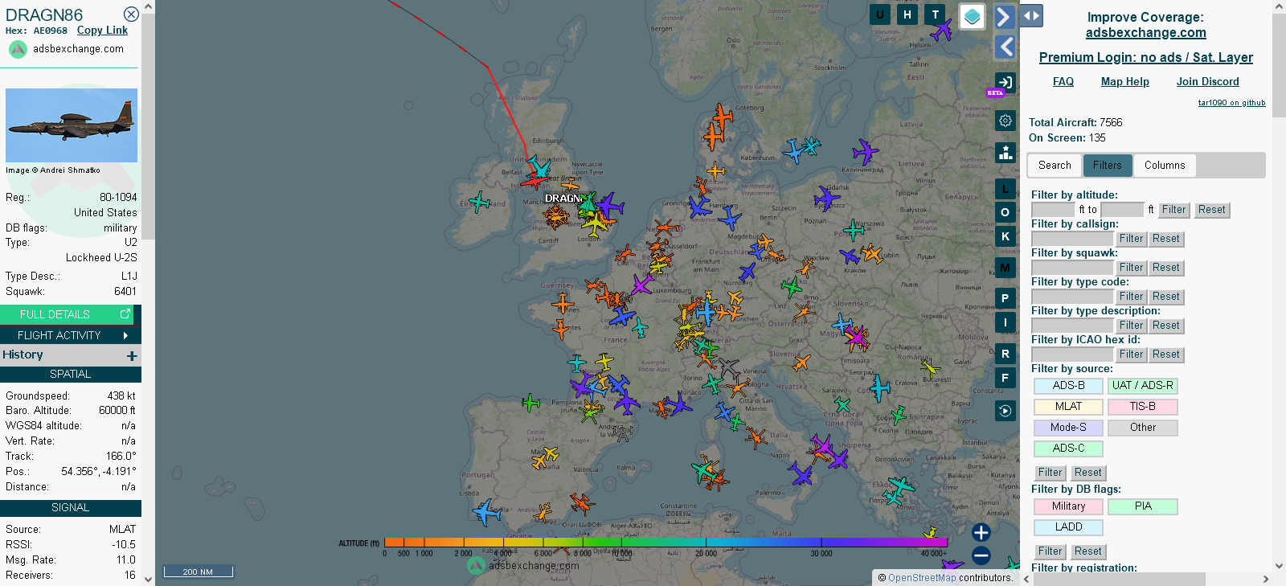Click the altitude minimum input field
1286x586 pixels.
coord(1053,210)
